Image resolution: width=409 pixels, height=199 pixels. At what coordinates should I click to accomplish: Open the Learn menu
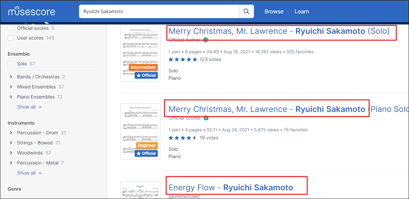tap(302, 11)
